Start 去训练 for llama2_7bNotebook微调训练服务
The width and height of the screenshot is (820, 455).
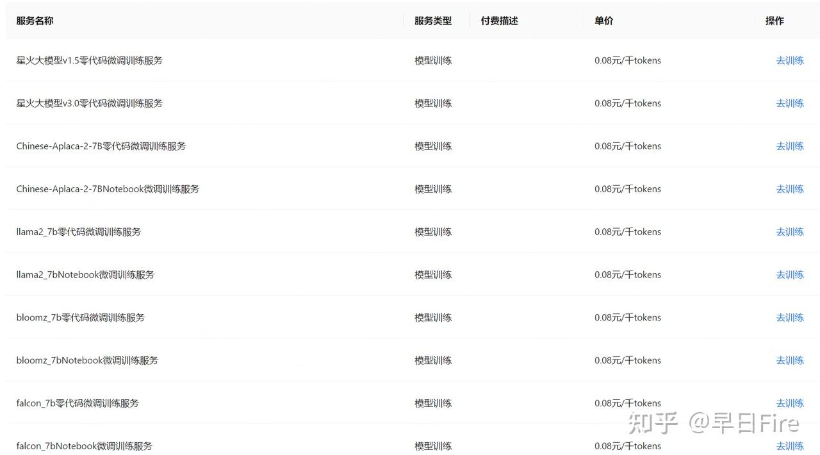coord(790,275)
